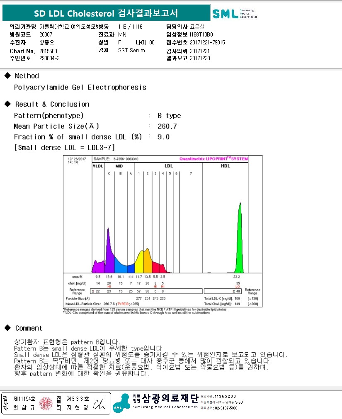
Task: Click Total LDL-C value 100
Action: pos(238,298)
